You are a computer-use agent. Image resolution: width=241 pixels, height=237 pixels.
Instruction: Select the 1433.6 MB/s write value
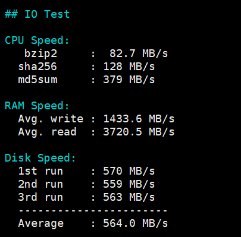click(x=139, y=119)
